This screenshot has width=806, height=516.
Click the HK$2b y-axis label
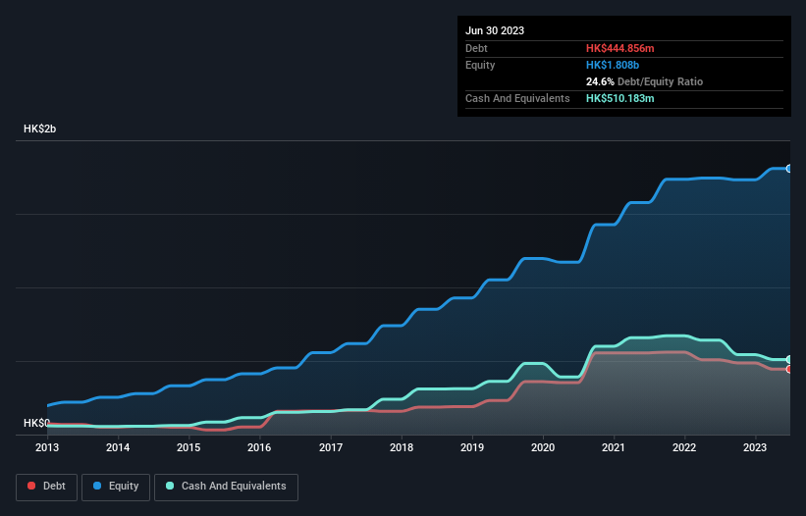(x=39, y=129)
